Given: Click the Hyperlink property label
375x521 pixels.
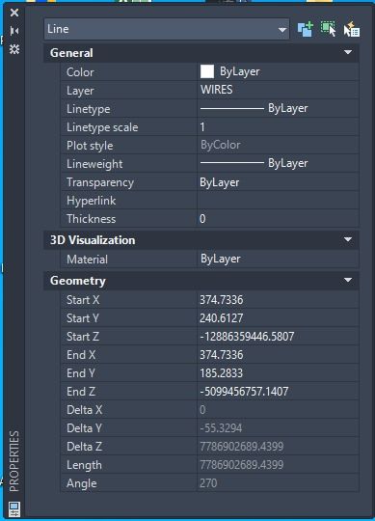Looking at the screenshot, I should 92,201.
